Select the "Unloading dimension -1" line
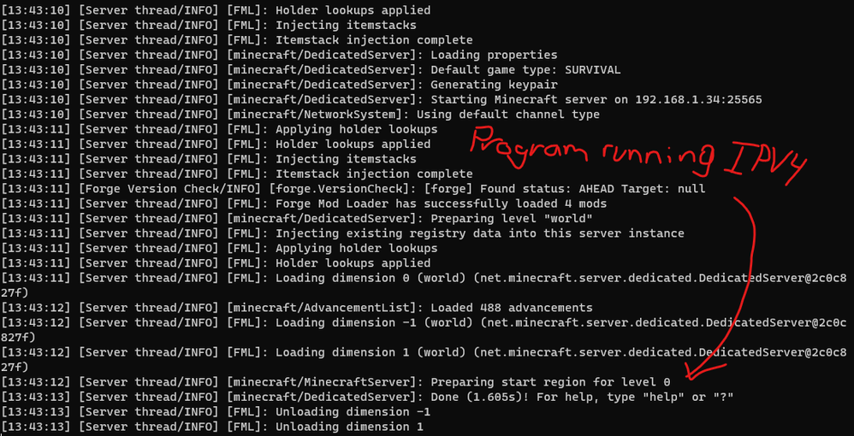Screen dimensions: 854x436 click(216, 411)
